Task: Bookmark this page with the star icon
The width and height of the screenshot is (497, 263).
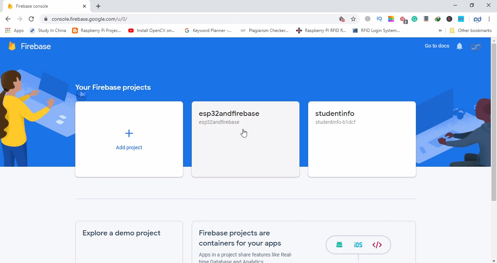Action: 353,19
